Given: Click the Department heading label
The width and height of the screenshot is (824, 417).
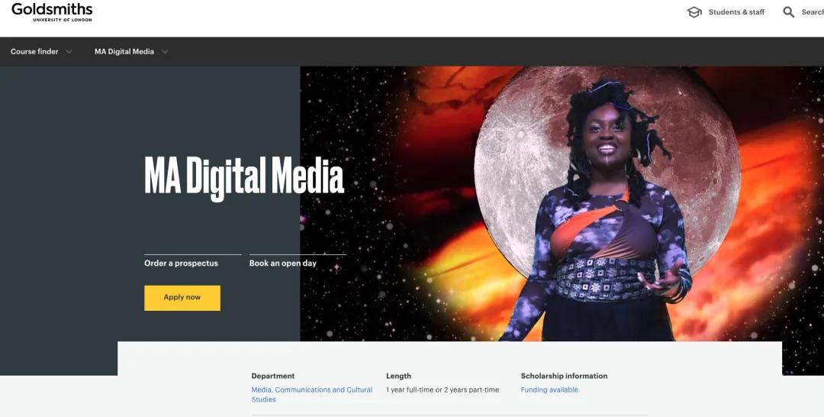Looking at the screenshot, I should coord(273,376).
